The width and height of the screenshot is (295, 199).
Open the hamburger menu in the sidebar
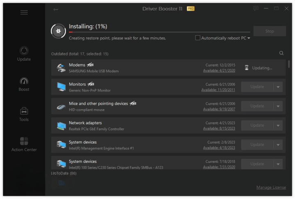pos(24,12)
